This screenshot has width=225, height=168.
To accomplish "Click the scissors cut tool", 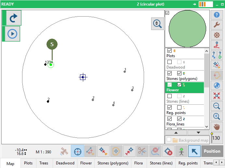I will coord(142,151).
